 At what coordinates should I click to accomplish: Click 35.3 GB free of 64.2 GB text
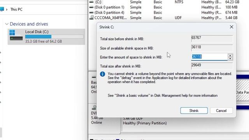click(44, 42)
